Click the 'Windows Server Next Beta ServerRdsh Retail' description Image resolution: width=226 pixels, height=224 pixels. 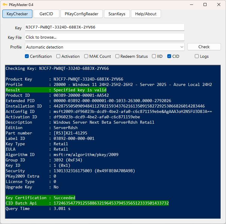pos(104,122)
